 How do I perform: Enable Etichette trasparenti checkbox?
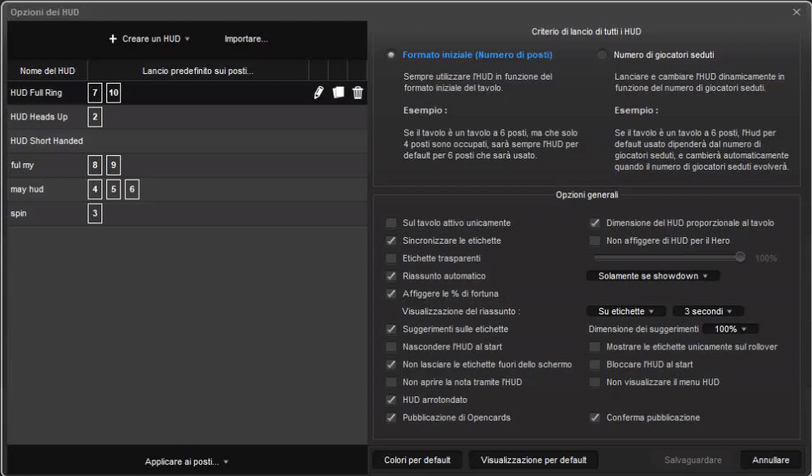click(391, 258)
